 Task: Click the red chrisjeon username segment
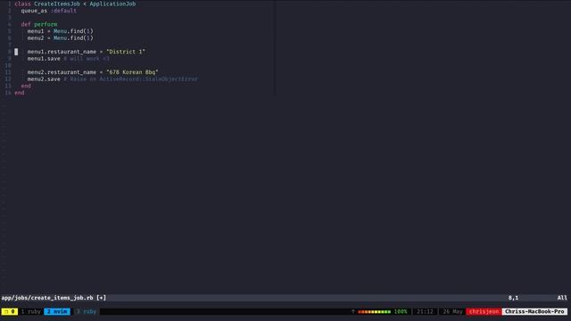484,311
